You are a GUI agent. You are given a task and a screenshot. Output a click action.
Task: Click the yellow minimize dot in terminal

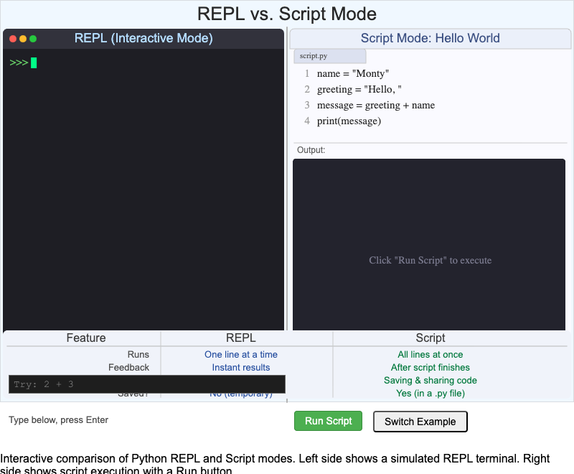(23, 39)
